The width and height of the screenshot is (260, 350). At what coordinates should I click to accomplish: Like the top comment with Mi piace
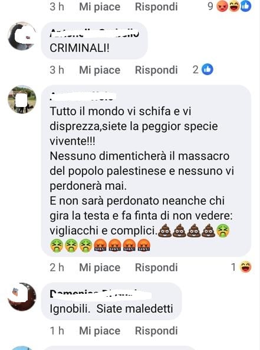pos(100,7)
